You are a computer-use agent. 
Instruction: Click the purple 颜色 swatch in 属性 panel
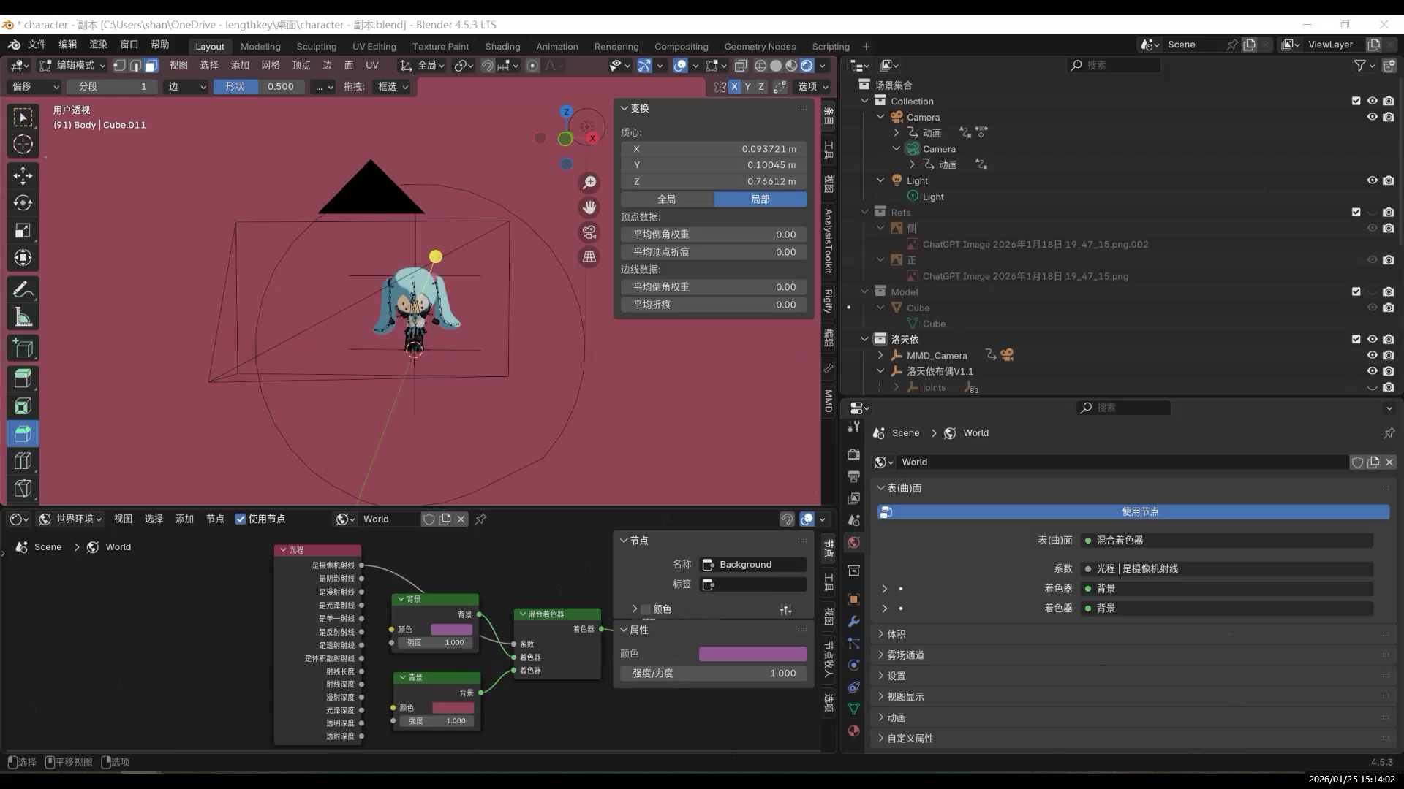[x=752, y=654]
